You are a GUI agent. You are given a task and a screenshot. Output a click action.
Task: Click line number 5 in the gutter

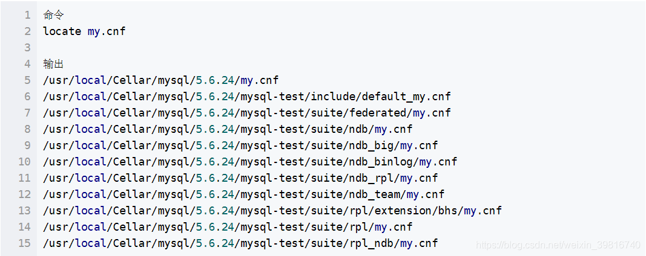pos(28,80)
